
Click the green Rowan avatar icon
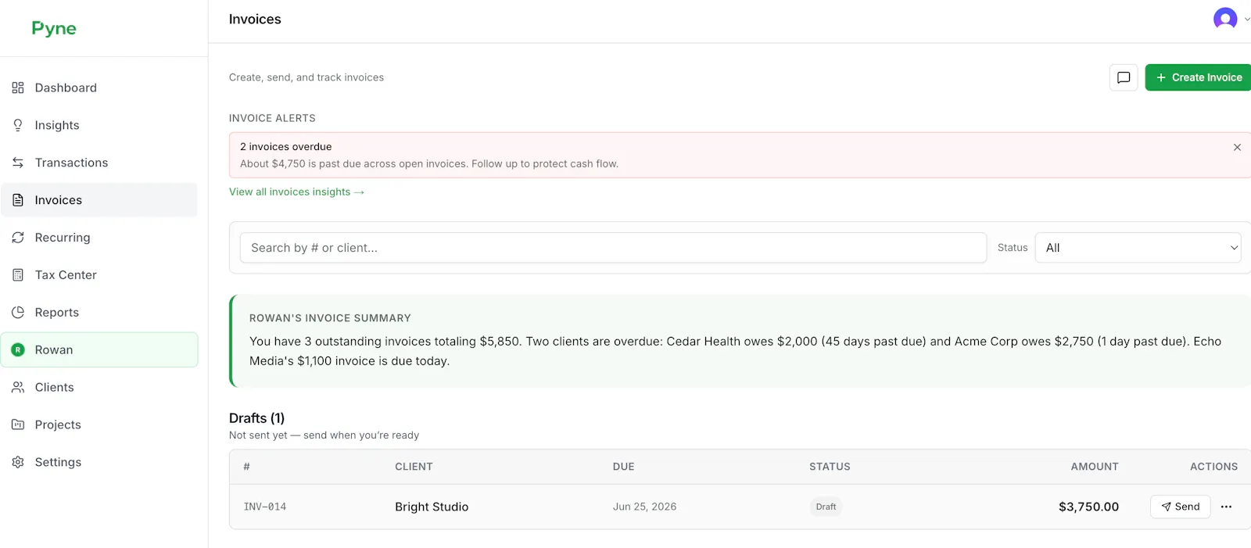(18, 350)
